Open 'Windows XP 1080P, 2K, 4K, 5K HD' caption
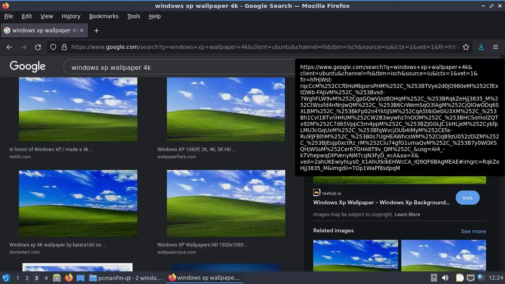The height and width of the screenshot is (284, 505). pos(197,149)
